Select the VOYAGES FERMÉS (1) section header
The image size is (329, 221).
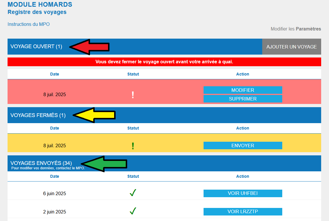(38, 115)
